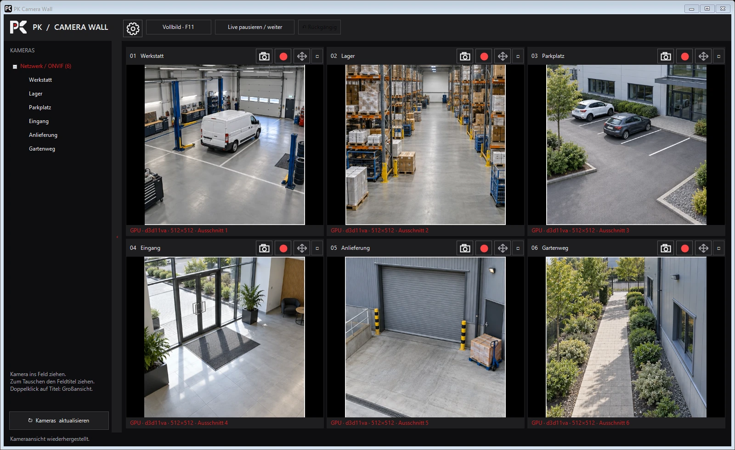Collapse the Netzwerk / ONVIF tree node
Viewport: 735px width, 450px height.
point(15,67)
